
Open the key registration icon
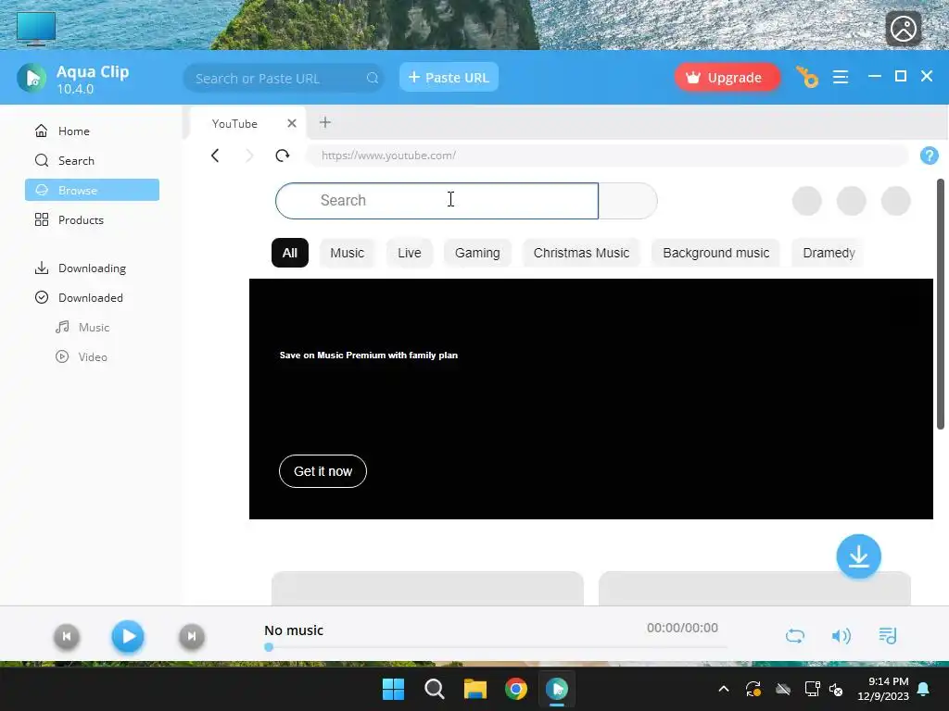[807, 78]
